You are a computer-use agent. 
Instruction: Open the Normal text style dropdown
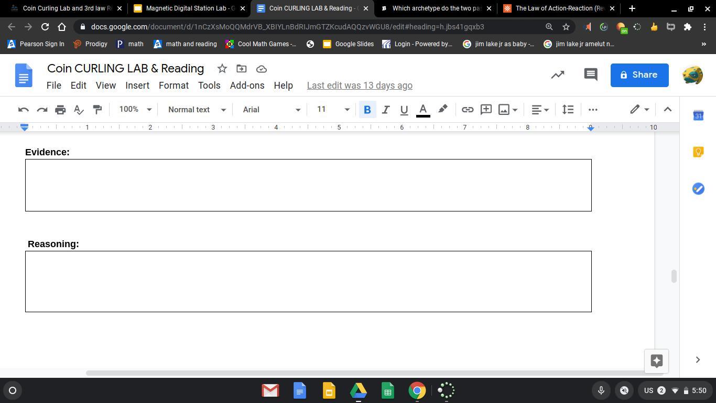[197, 110]
